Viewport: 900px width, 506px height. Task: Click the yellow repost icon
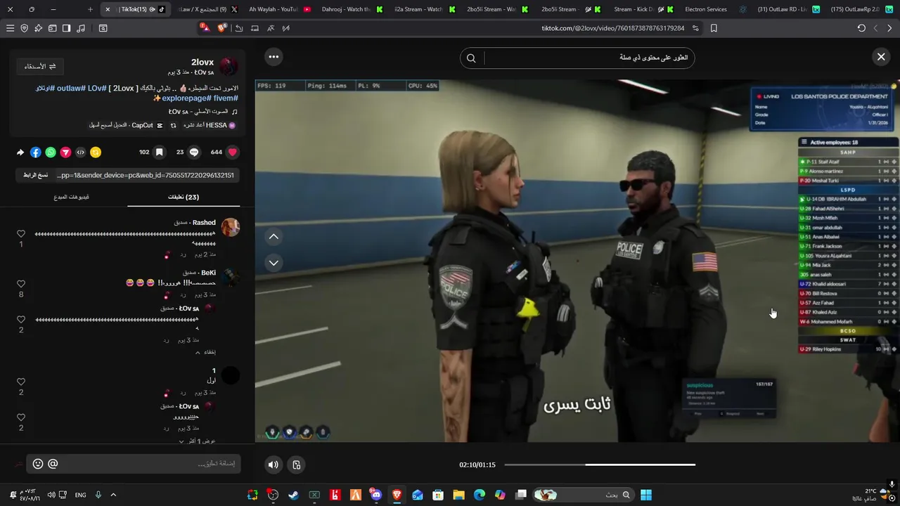tap(96, 153)
